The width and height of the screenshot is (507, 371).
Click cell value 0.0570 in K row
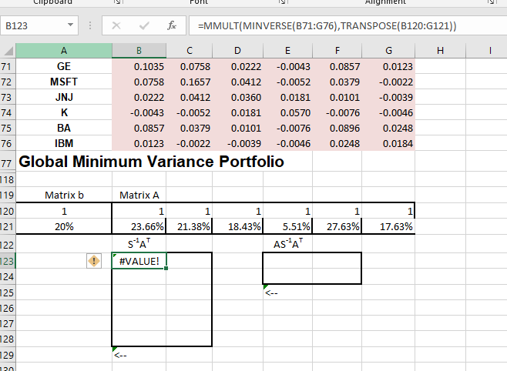click(287, 112)
